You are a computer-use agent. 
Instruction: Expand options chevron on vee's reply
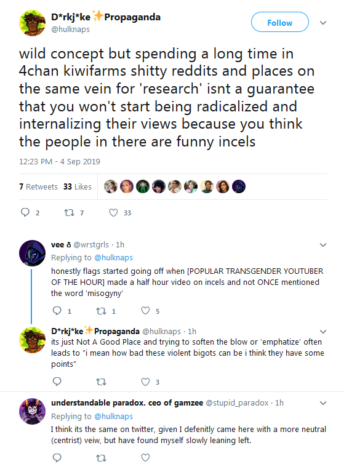323,245
